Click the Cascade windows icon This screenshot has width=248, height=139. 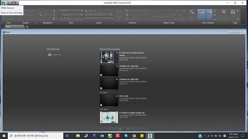click(215, 19)
